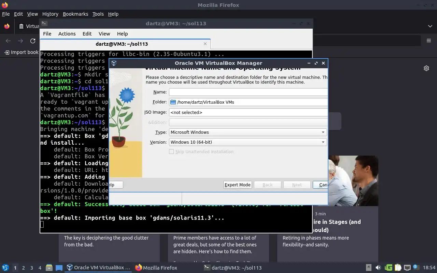This screenshot has height=273, width=437.
Task: Click the Next button in VirtualBox wizard
Action: coord(297,185)
